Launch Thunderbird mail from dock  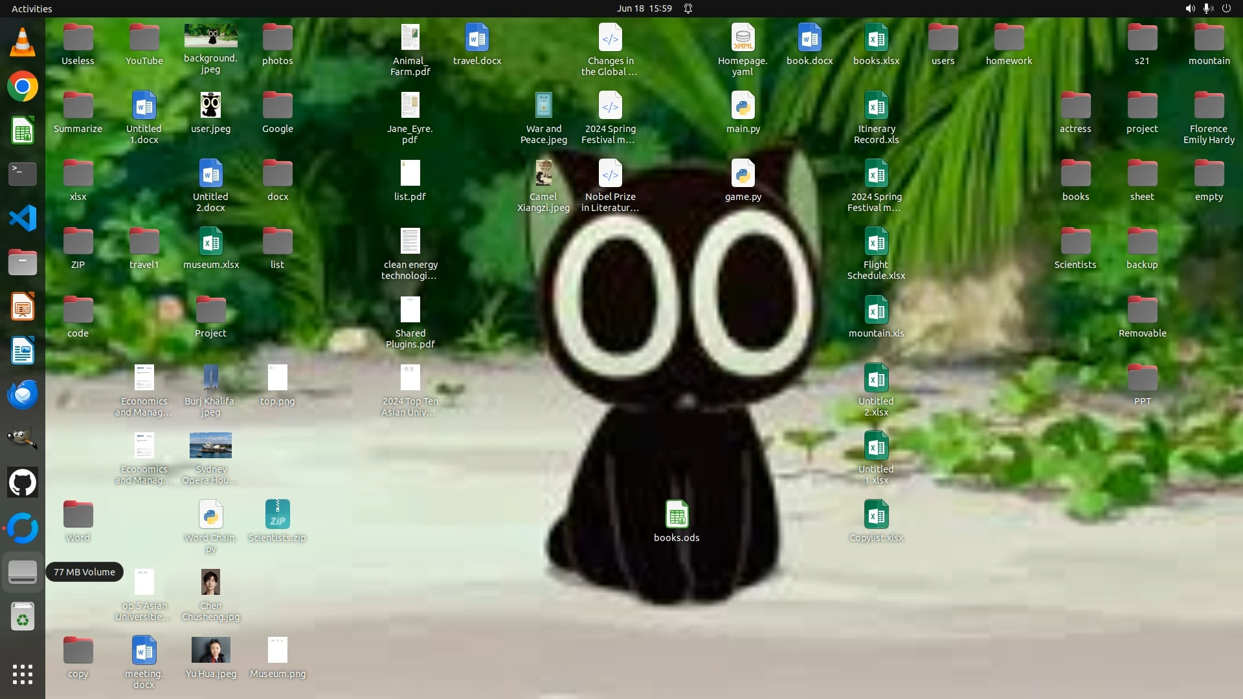point(23,394)
